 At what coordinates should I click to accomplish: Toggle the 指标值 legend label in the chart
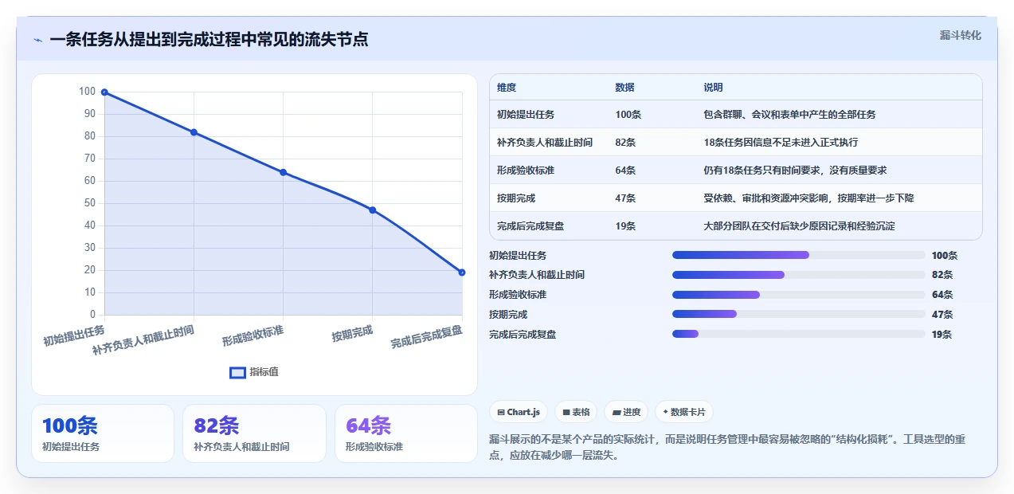pyautogui.click(x=264, y=372)
